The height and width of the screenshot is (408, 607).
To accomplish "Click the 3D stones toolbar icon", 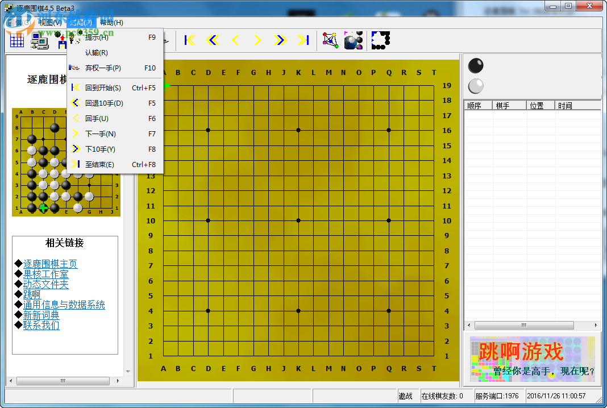I will click(354, 40).
